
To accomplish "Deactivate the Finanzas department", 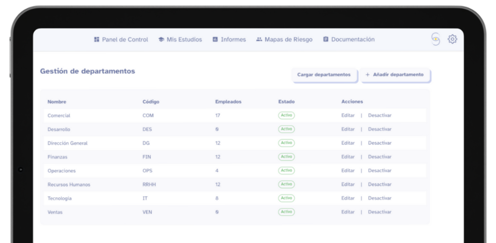I will 380,157.
